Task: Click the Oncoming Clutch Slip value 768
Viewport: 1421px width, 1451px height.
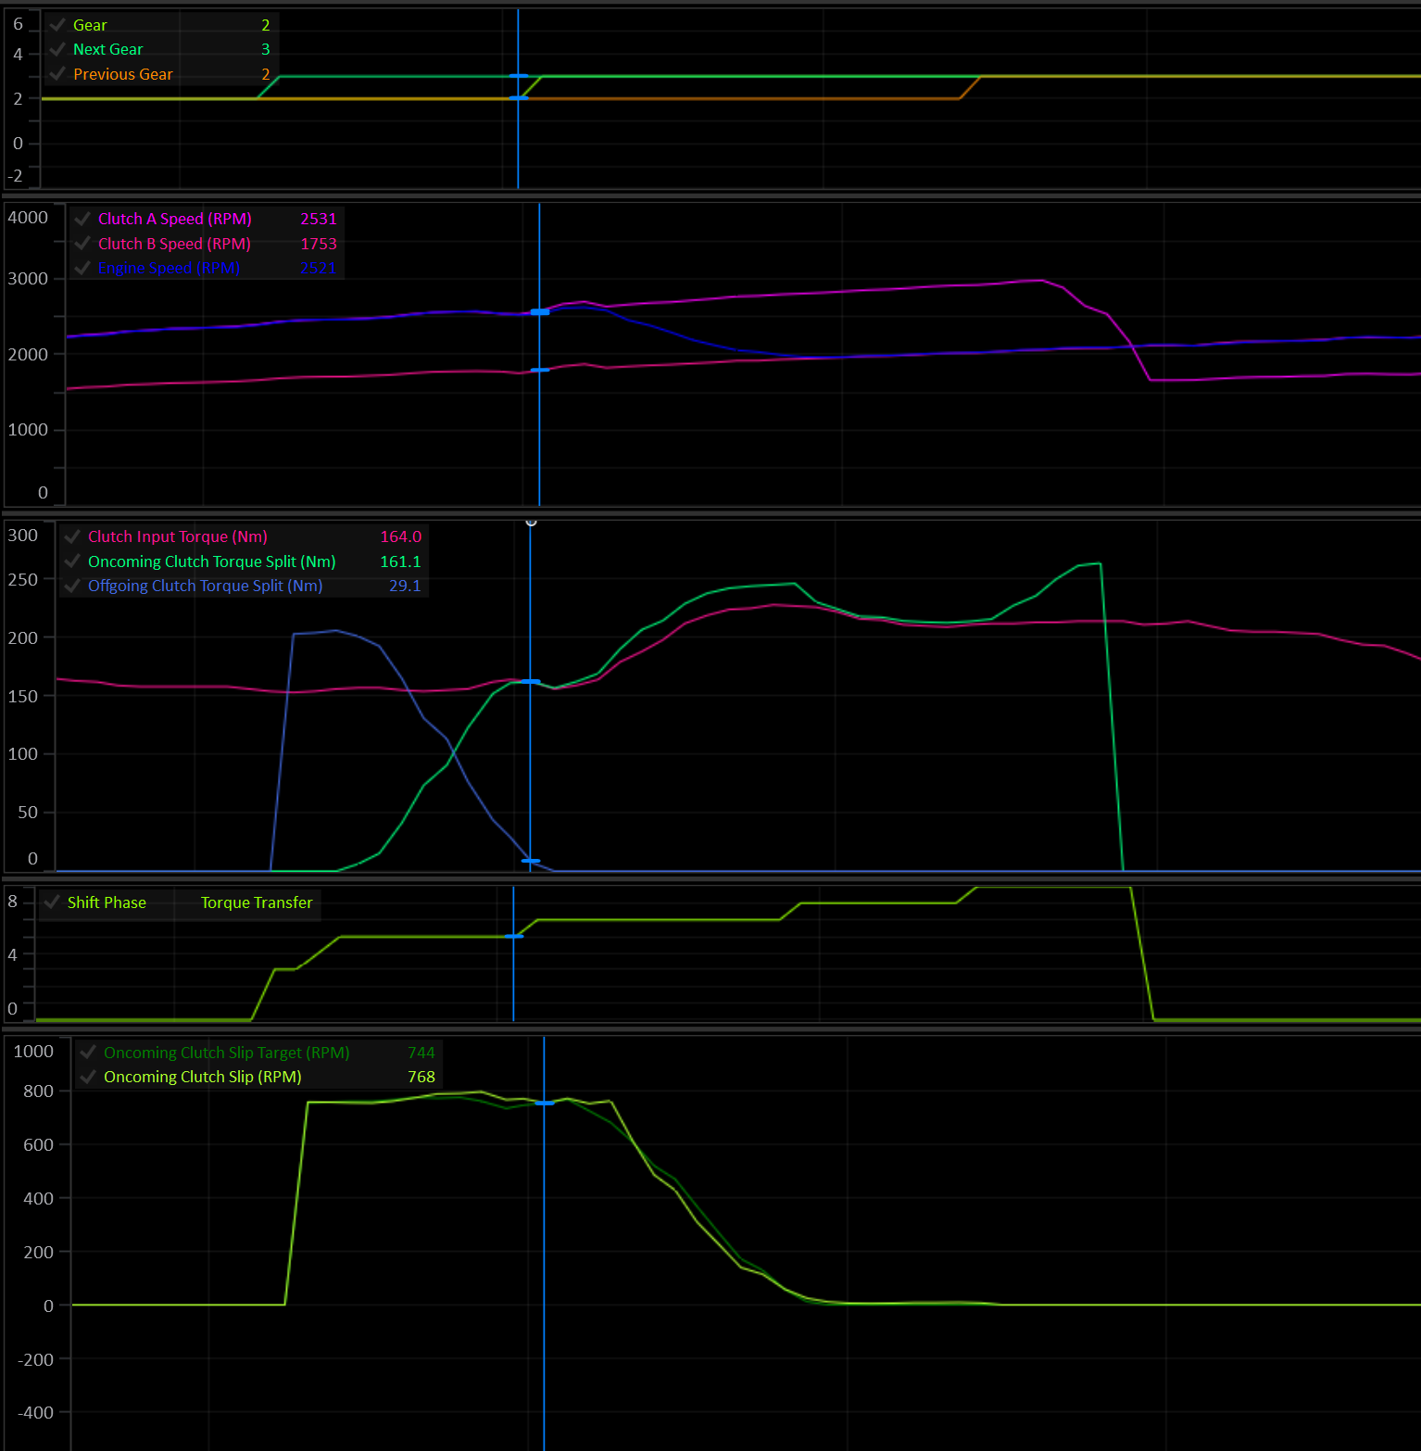Action: click(x=421, y=1077)
